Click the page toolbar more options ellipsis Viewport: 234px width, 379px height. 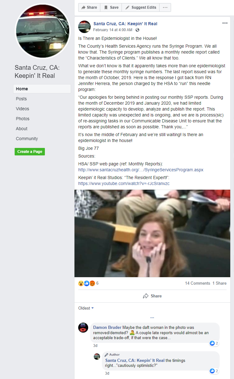[165, 7]
